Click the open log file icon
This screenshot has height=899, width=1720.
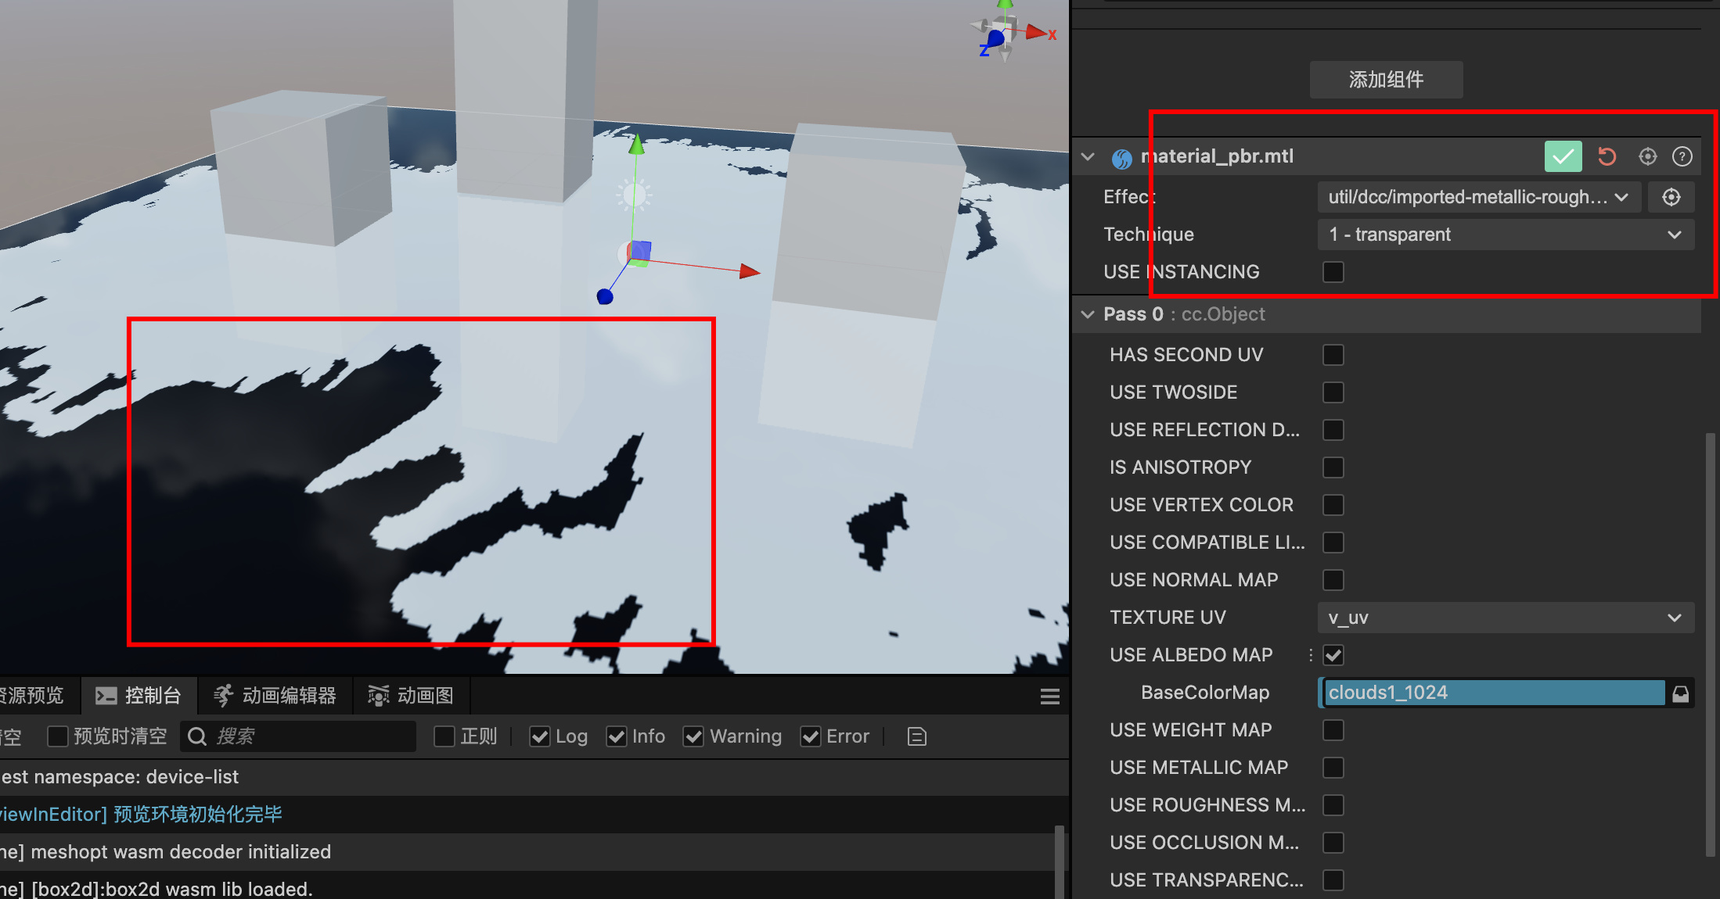916,736
